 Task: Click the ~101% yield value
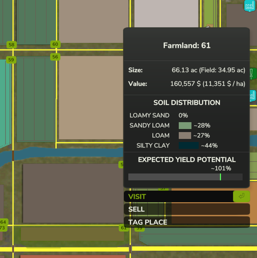221,168
